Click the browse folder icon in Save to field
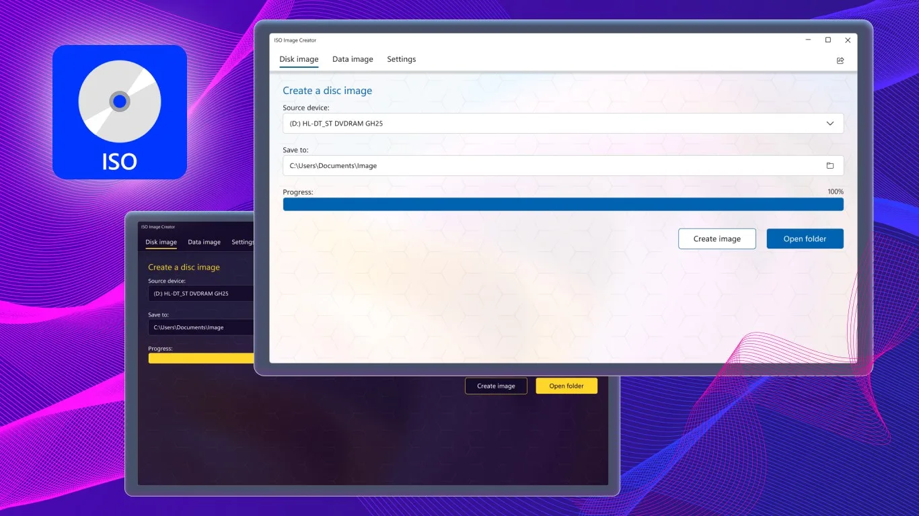Image resolution: width=919 pixels, height=516 pixels. [x=830, y=166]
